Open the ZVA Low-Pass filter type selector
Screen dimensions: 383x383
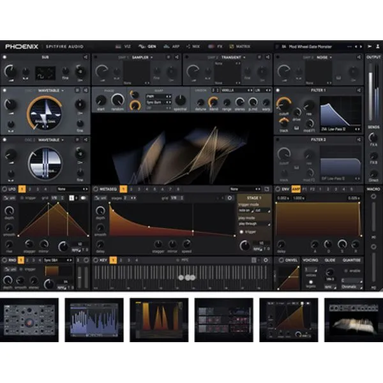(340, 129)
